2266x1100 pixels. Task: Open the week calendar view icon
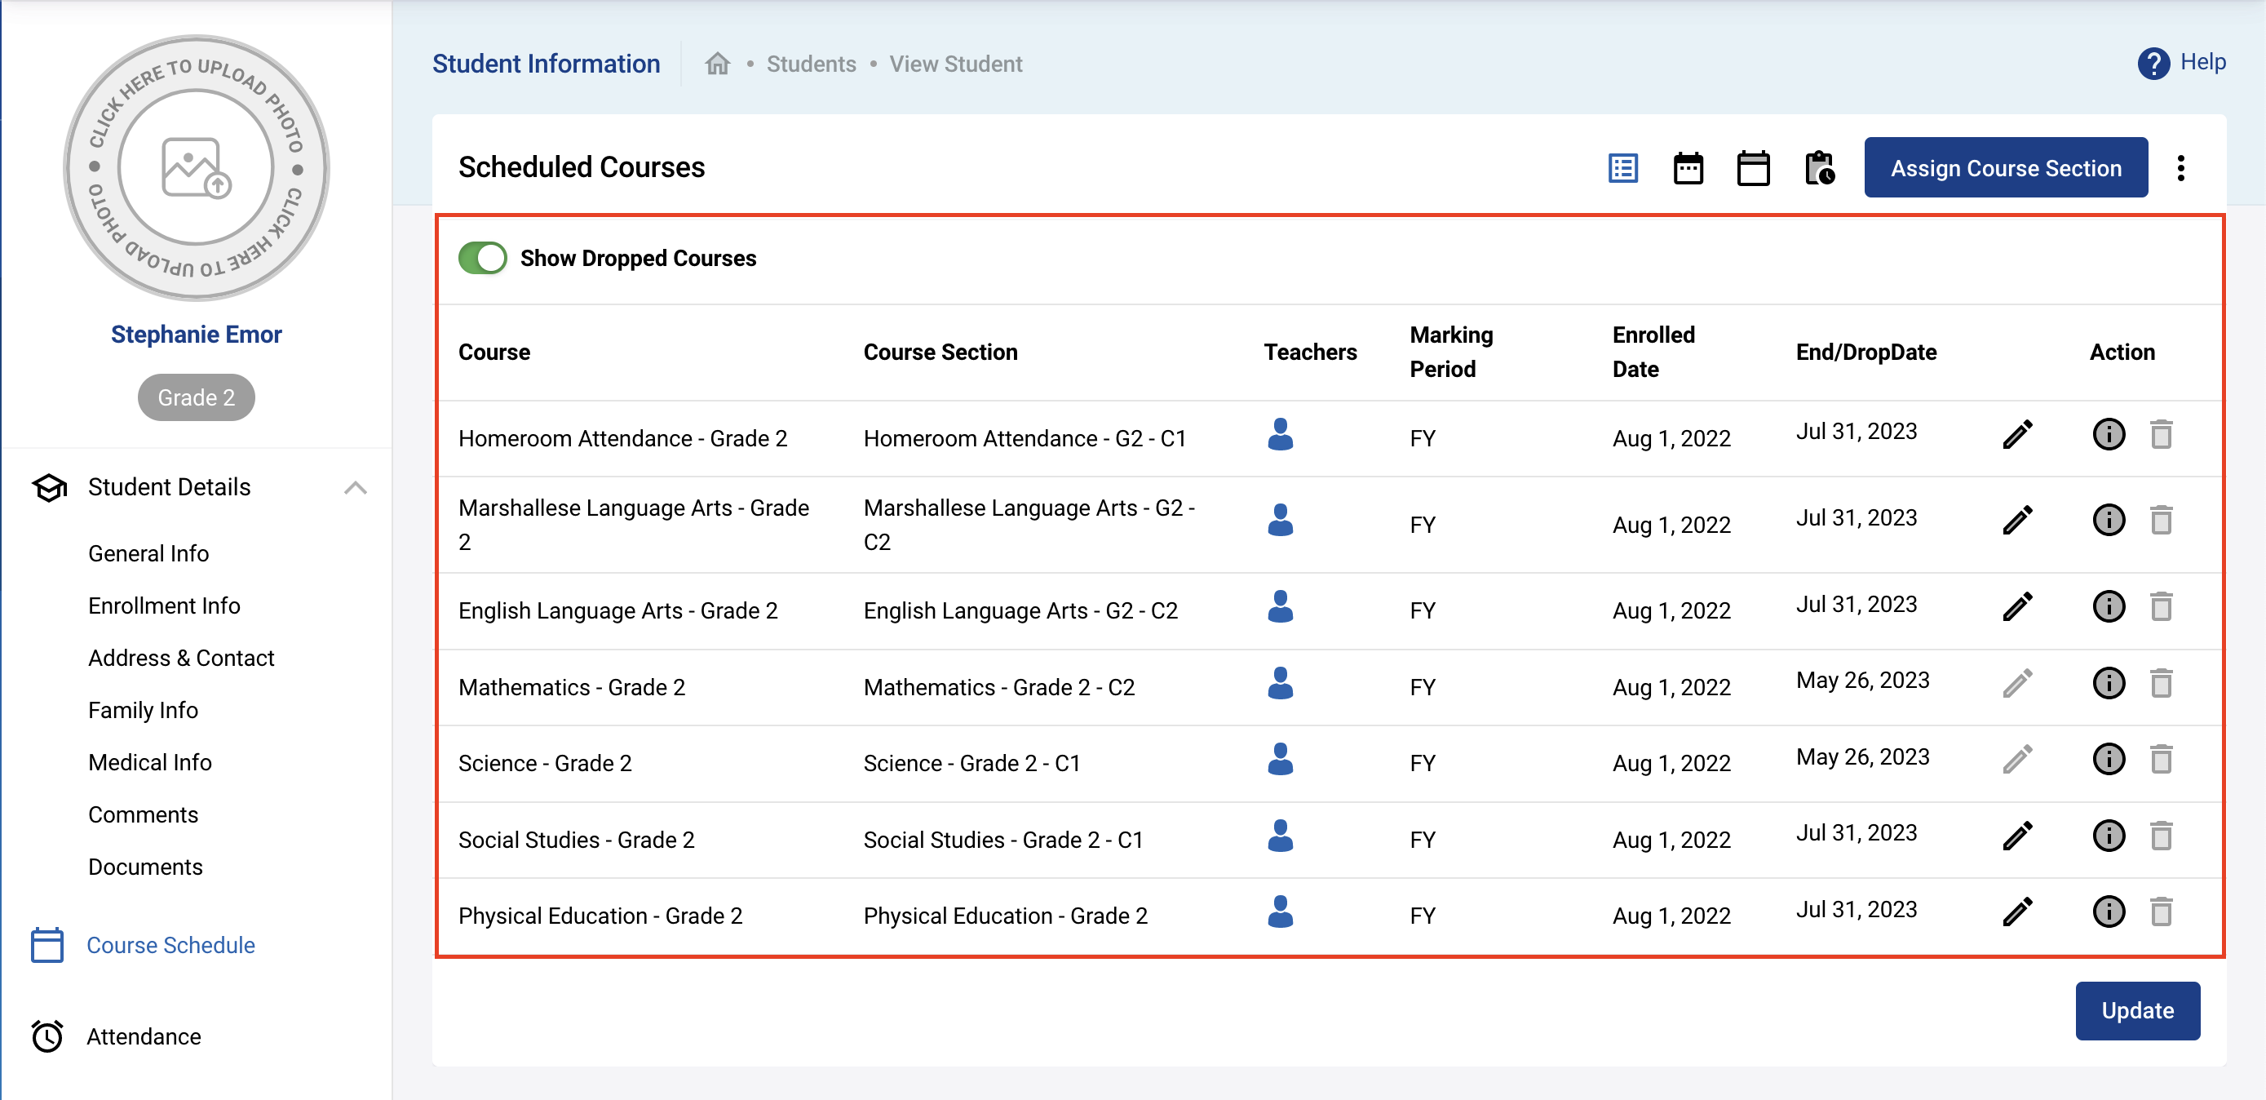click(1687, 168)
